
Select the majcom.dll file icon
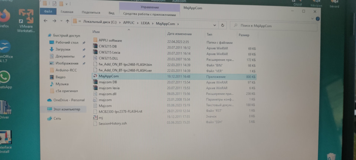tap(95, 94)
